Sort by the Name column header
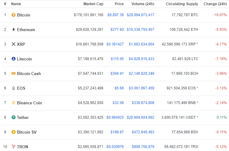Screen dimensions: 229x151 point(16,4)
